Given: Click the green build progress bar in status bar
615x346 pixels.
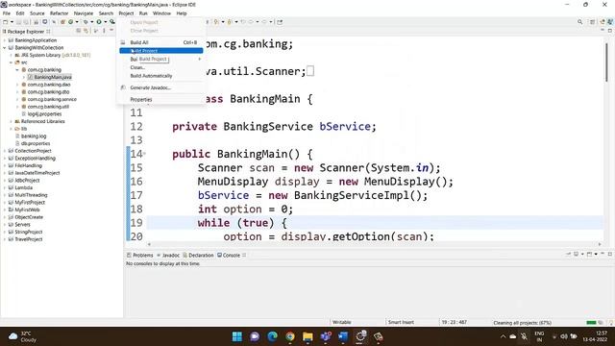Looking at the screenshot, I should click(x=591, y=323).
